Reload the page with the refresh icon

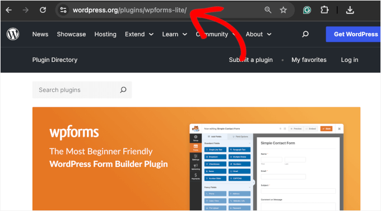pos(43,10)
